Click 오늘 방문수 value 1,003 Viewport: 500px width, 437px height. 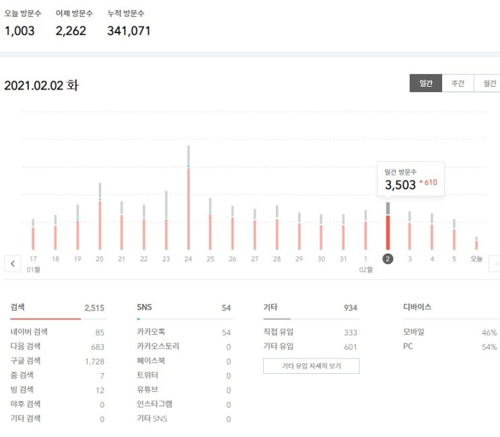click(x=20, y=31)
